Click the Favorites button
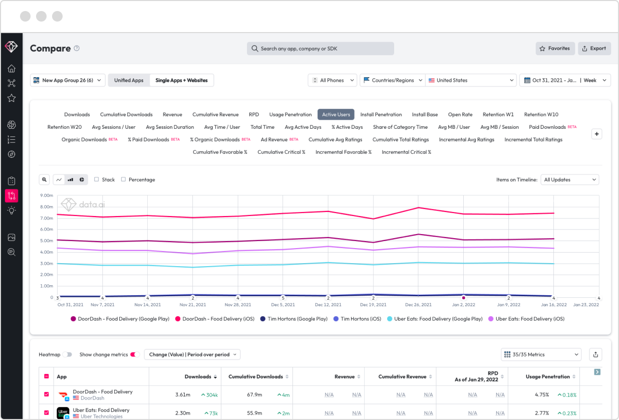This screenshot has width=619, height=420. tap(555, 49)
